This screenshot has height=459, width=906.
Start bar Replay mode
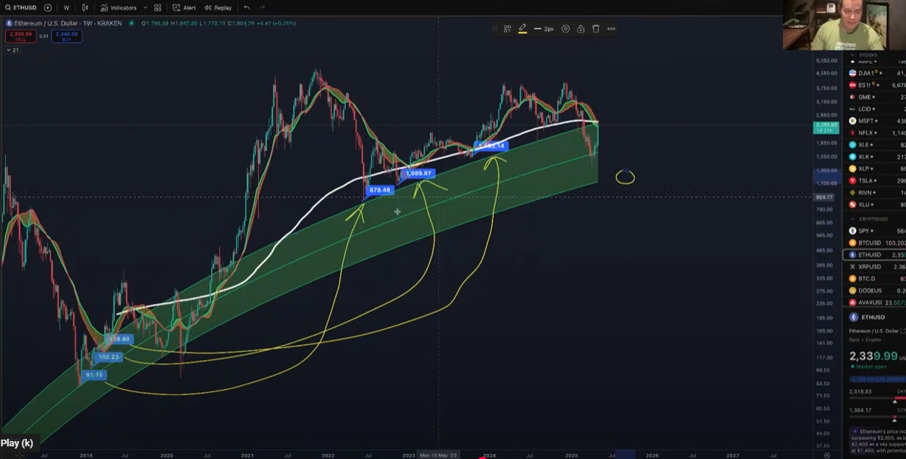pyautogui.click(x=218, y=7)
